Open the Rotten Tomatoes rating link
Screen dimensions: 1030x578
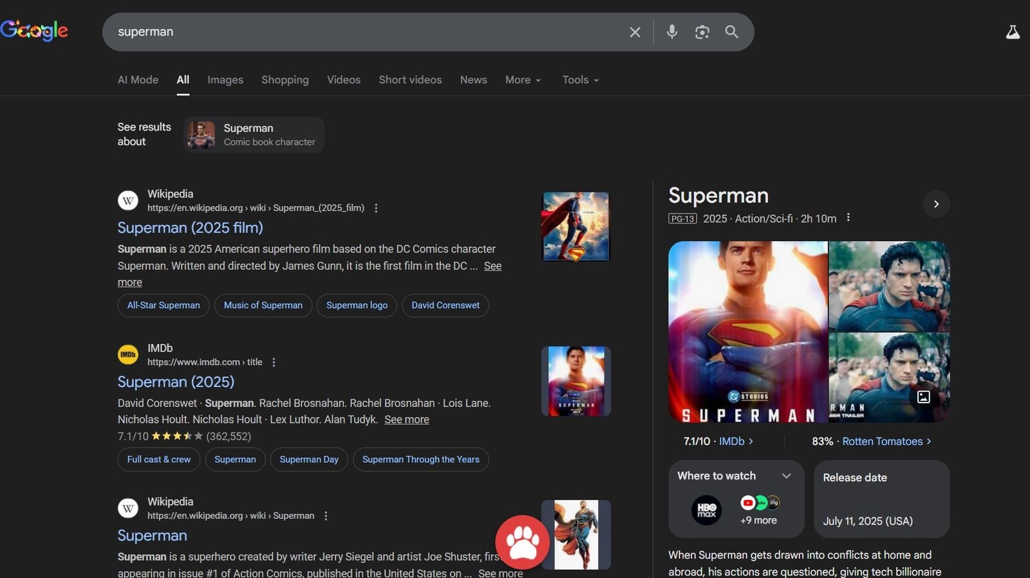coord(883,441)
